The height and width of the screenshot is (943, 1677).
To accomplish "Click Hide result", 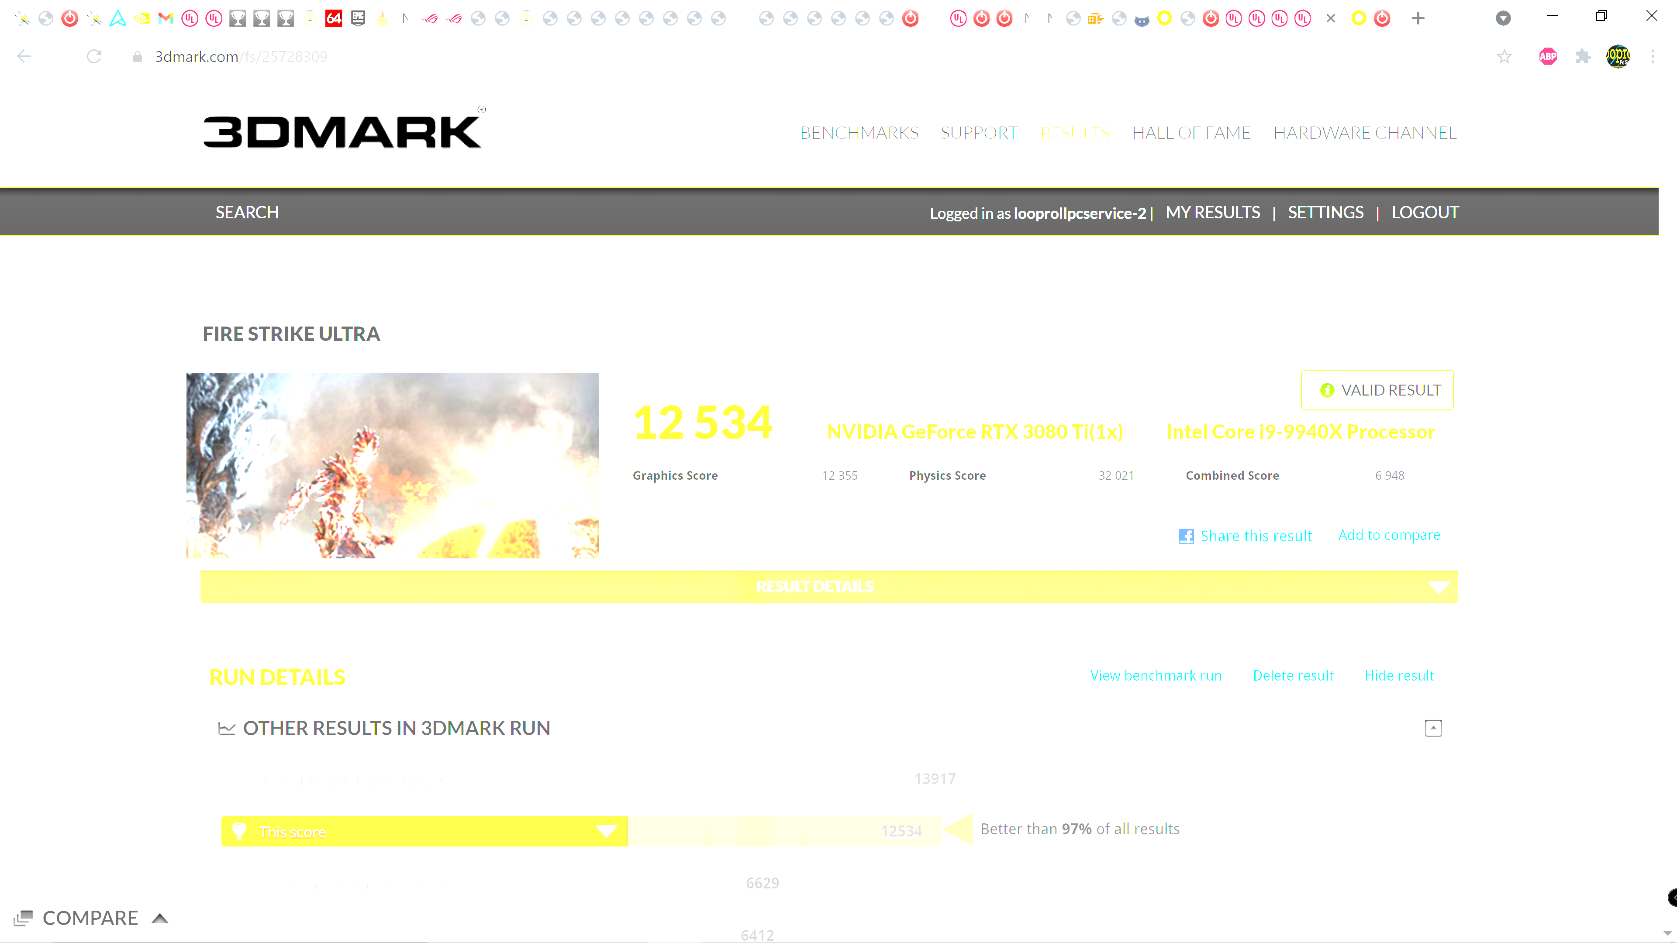I will click(x=1399, y=675).
